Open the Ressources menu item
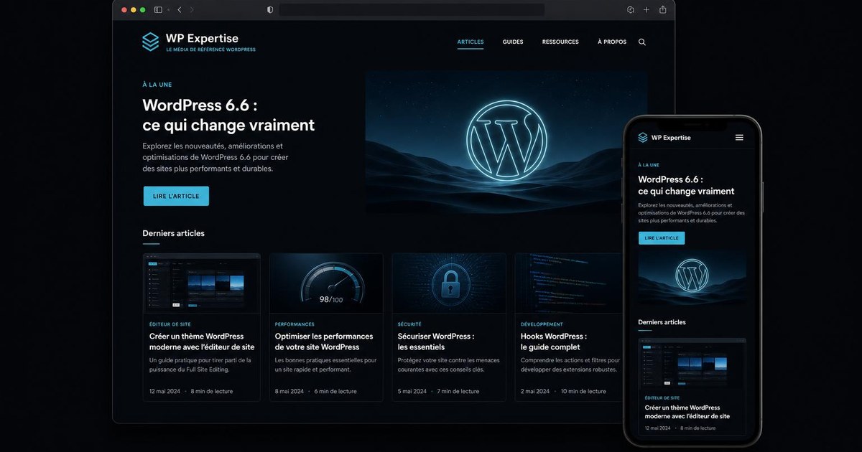 pos(560,42)
